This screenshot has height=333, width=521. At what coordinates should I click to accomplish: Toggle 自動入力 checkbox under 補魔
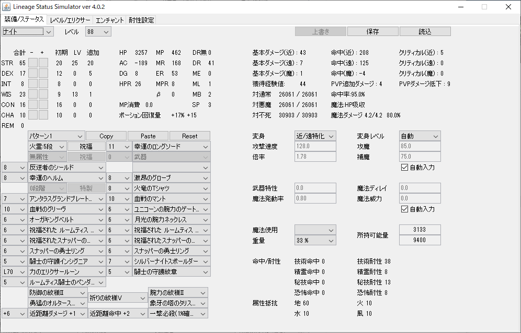[404, 168]
